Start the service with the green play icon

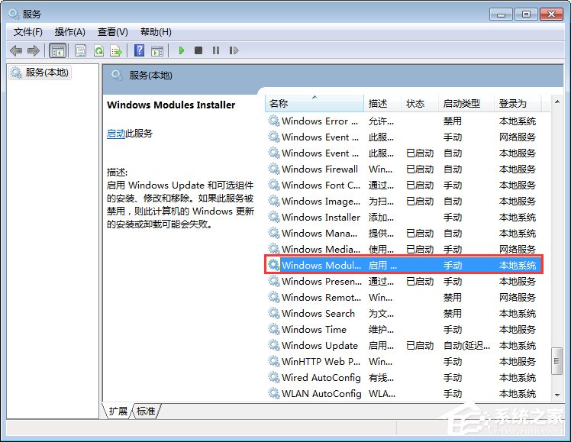pyautogui.click(x=182, y=50)
